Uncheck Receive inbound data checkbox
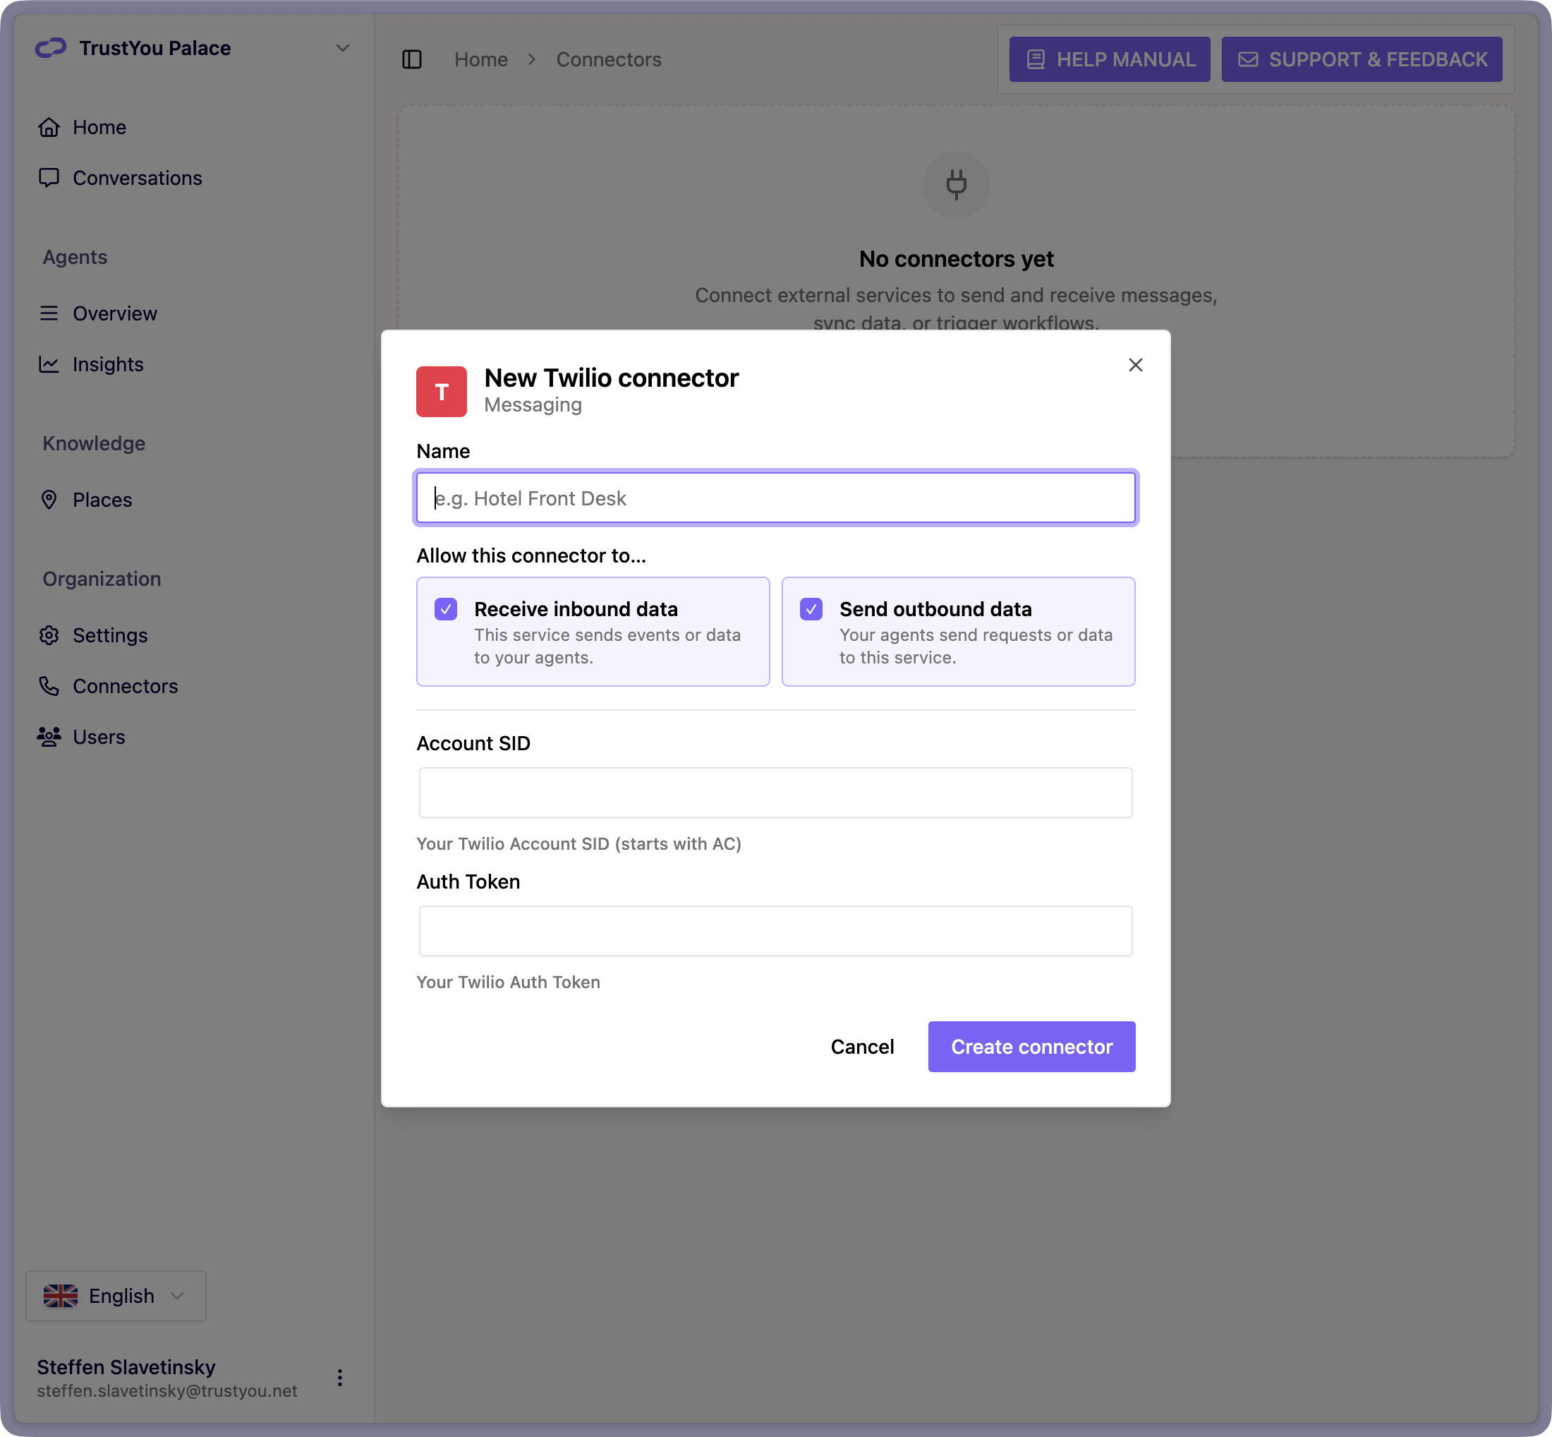The height and width of the screenshot is (1437, 1552). pos(446,609)
